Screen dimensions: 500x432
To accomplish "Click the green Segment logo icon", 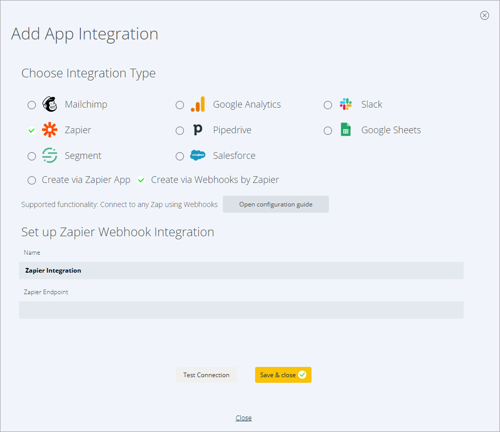I will (x=50, y=155).
